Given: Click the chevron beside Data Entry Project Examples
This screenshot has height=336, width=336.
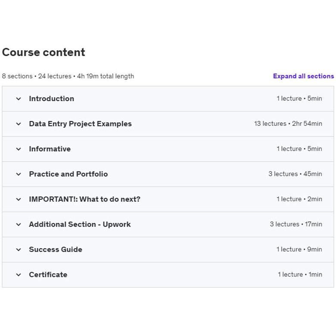Looking at the screenshot, I should [x=19, y=124].
